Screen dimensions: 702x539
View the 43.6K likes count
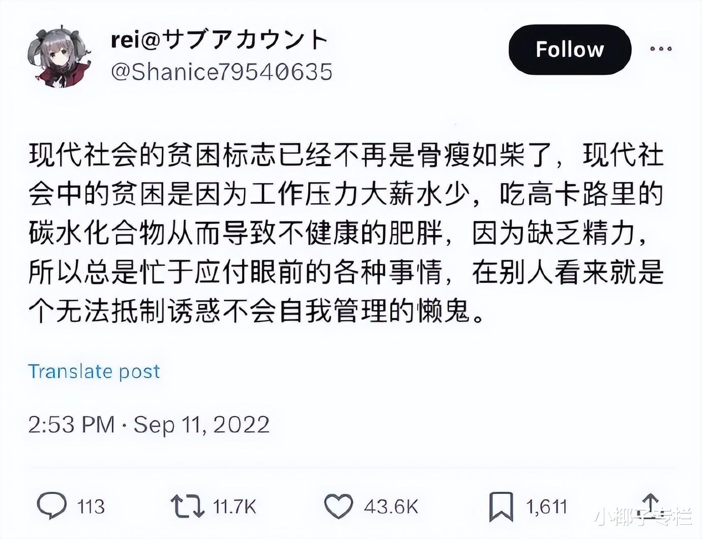tap(391, 507)
